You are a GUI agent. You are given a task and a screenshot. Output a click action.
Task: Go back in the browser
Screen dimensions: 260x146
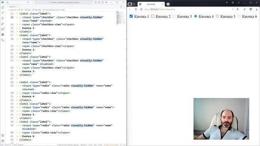pyautogui.click(x=130, y=9)
